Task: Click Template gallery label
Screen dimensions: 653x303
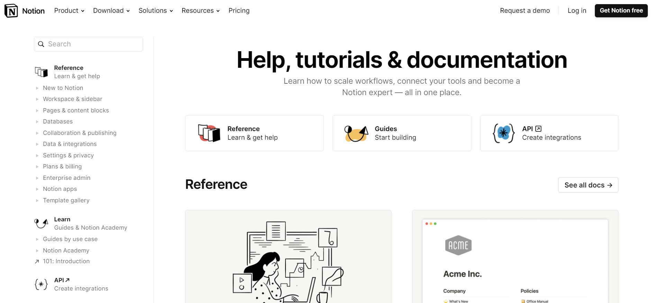Action: 66,201
